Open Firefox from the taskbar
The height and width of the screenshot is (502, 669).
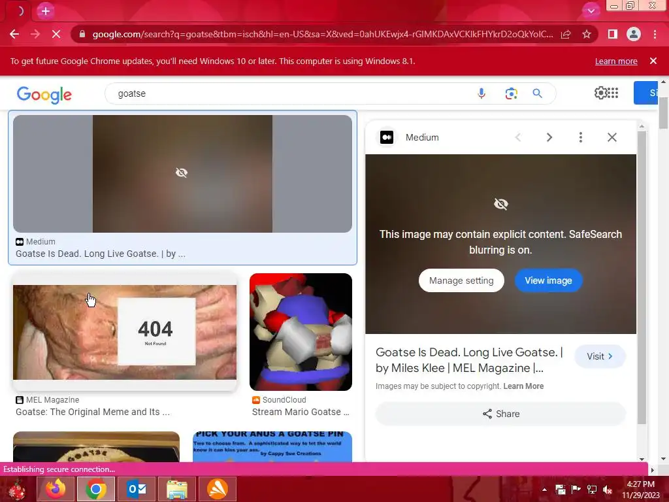coord(56,489)
